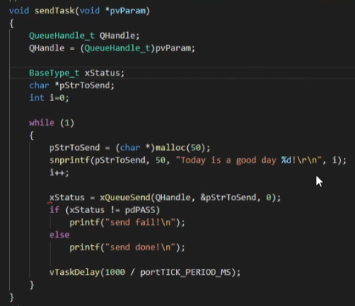Click the xQueueSend function call
This screenshot has width=355, height=306.
[x=125, y=198]
